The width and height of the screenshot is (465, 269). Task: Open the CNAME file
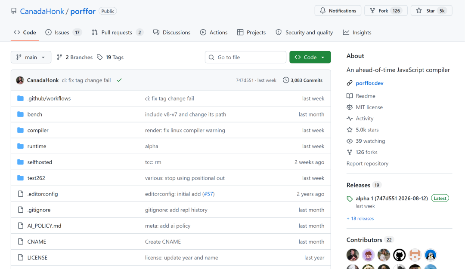[37, 242]
